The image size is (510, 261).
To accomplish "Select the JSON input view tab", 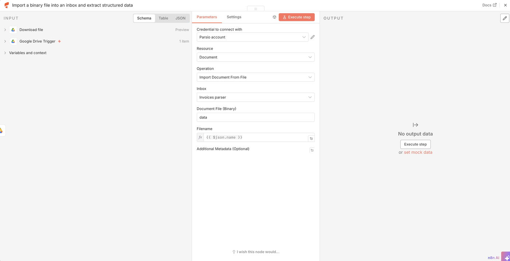I will click(x=180, y=18).
